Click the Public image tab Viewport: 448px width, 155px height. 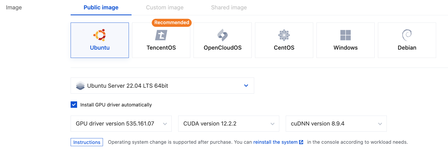(101, 8)
